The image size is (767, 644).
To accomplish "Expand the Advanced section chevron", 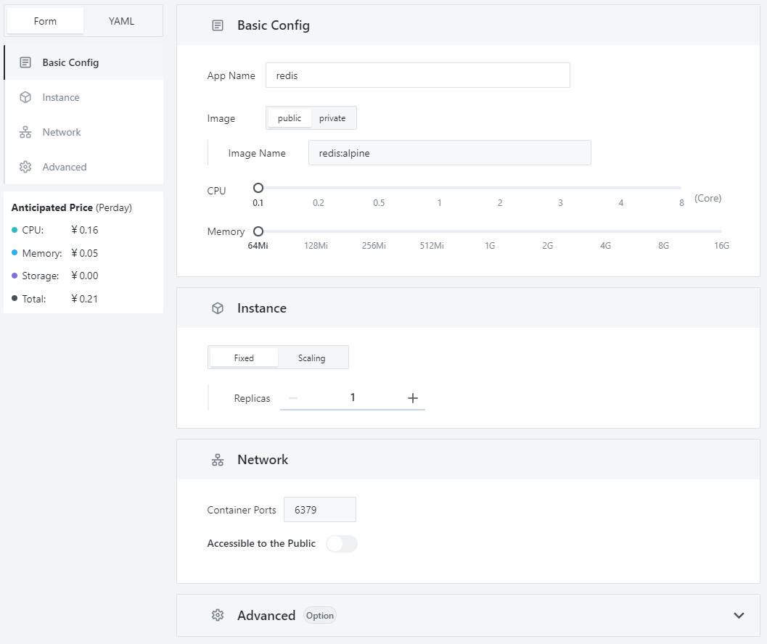I will (739, 615).
